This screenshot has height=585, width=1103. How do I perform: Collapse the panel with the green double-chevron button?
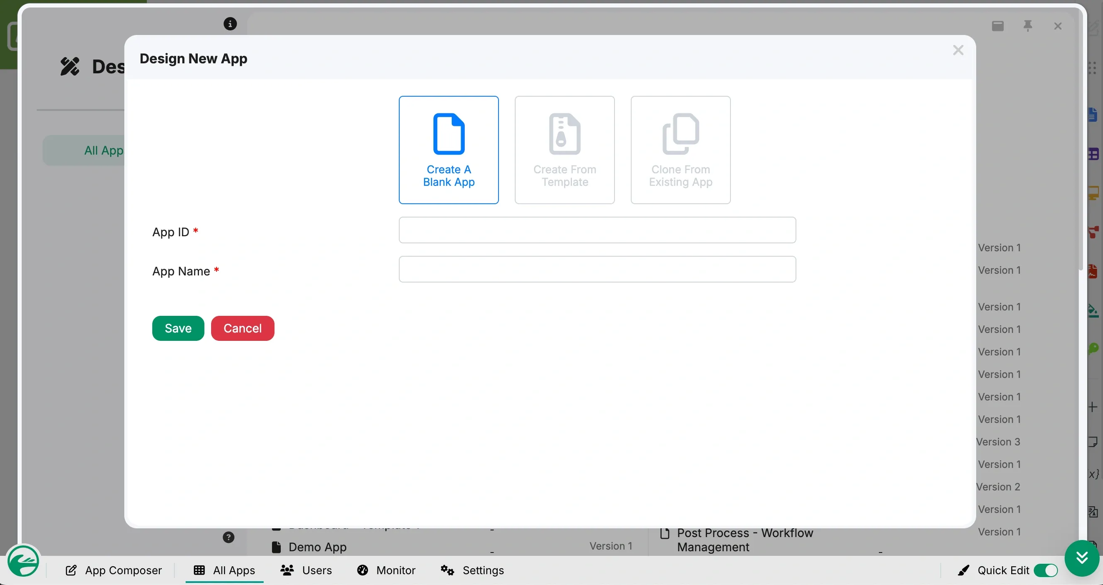(1082, 557)
